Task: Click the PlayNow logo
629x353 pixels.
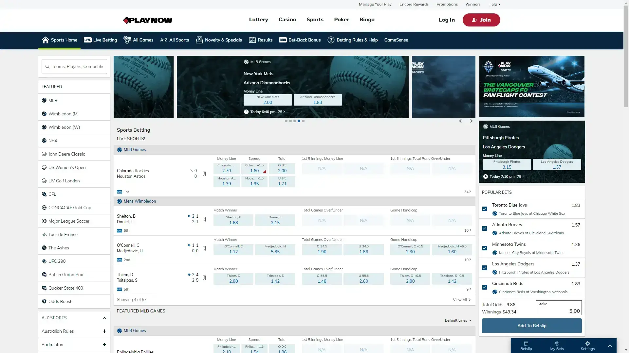Action: 148,20
